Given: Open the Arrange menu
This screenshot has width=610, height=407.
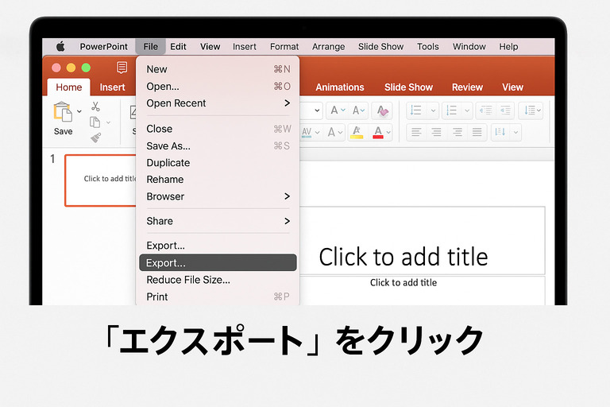Looking at the screenshot, I should pyautogui.click(x=328, y=47).
